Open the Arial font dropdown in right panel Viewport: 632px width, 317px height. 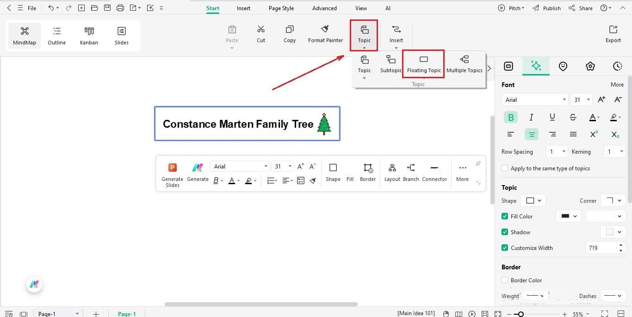[535, 99]
